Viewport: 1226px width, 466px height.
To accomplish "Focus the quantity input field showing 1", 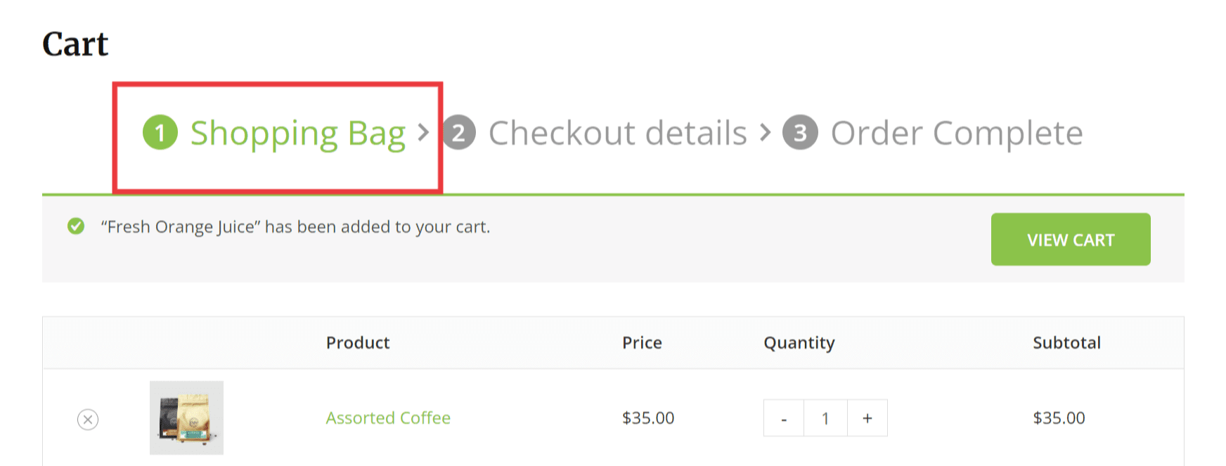I will (x=825, y=418).
